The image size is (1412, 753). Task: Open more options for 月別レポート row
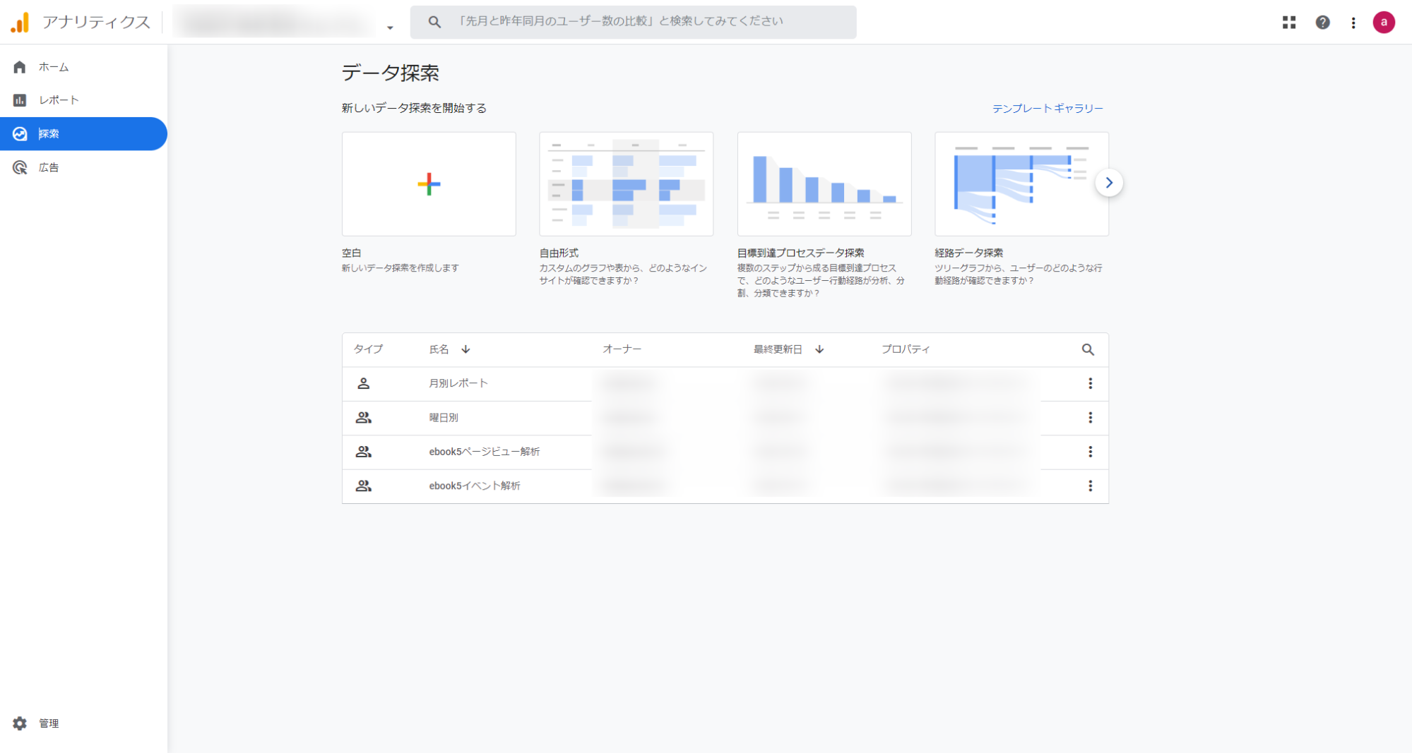click(x=1090, y=383)
